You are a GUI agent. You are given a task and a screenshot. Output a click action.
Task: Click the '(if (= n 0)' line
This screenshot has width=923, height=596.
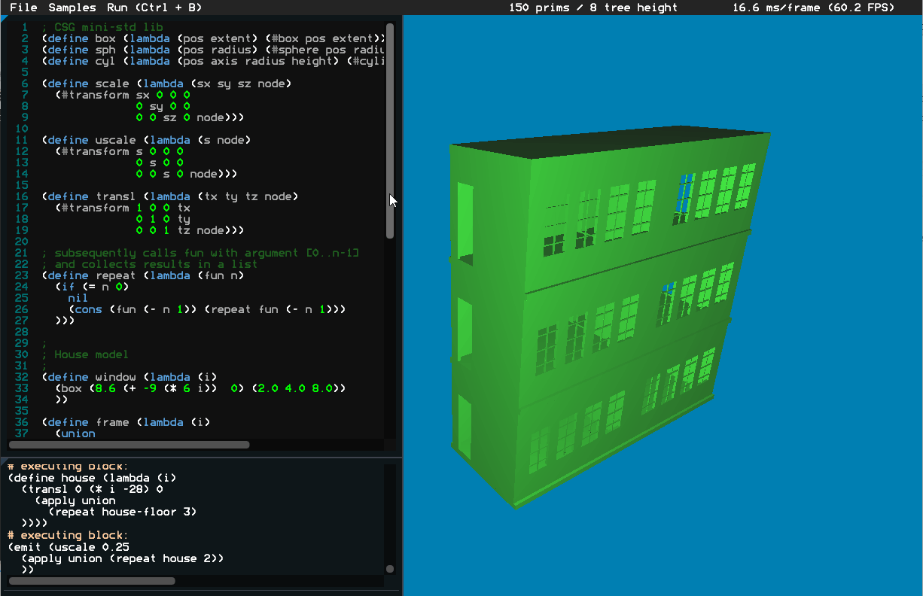[x=93, y=287]
